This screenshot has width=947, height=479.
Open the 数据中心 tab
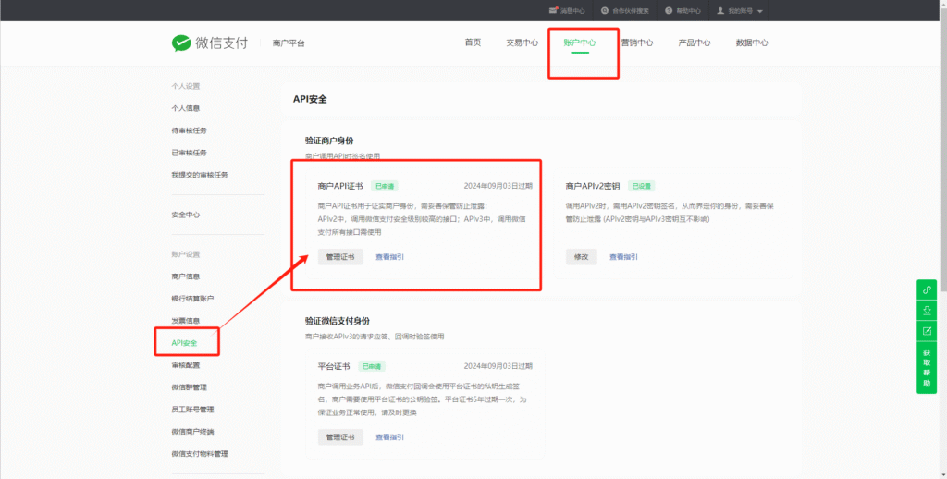click(752, 43)
